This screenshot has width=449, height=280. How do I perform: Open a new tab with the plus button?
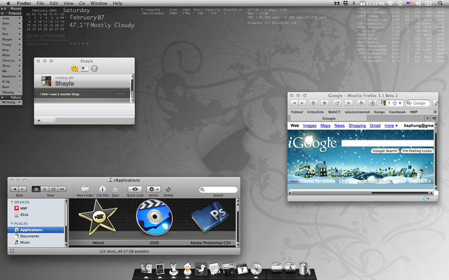coord(427,118)
